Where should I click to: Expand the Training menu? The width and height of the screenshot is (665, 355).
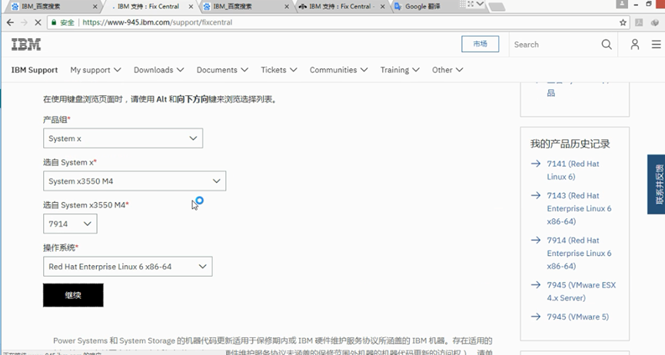(x=400, y=70)
